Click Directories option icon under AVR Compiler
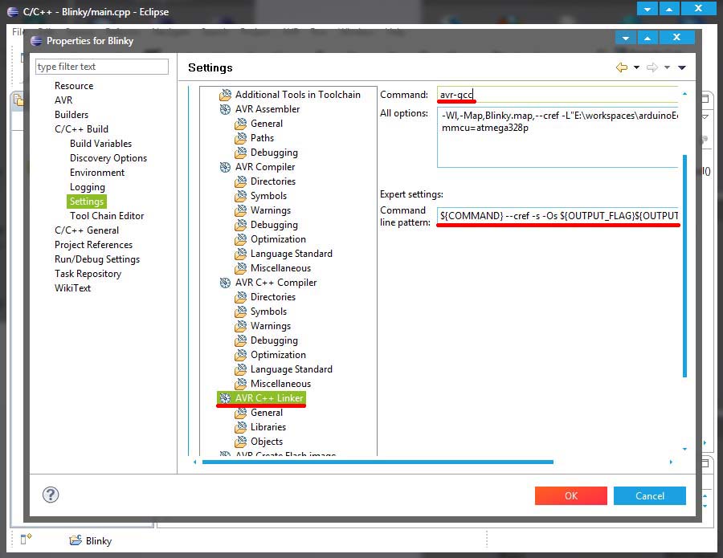Screen dimensions: 723x558 (241, 181)
